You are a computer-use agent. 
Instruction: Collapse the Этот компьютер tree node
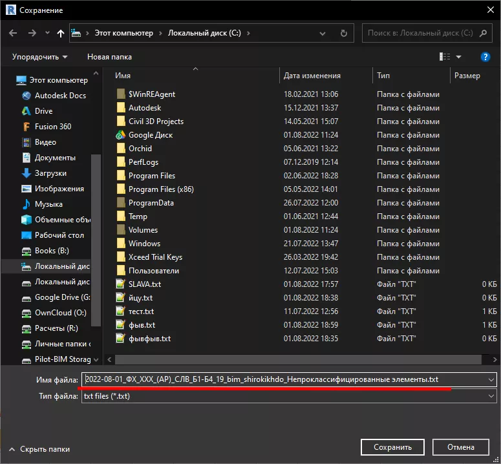(x=8, y=80)
